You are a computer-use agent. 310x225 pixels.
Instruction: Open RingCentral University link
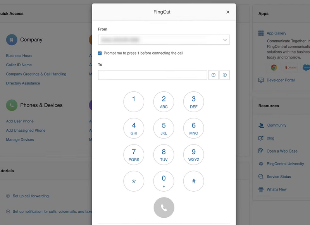[285, 164]
